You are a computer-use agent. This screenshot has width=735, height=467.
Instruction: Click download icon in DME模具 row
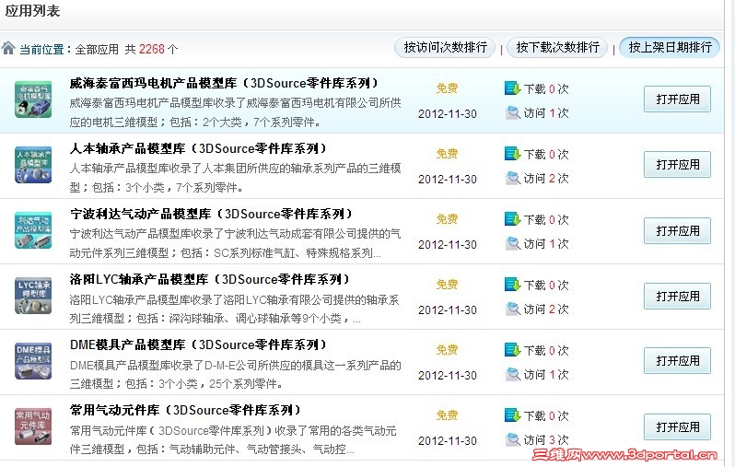pos(513,350)
